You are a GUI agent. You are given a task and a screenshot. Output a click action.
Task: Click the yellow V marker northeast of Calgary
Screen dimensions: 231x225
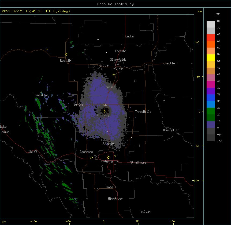point(115,156)
